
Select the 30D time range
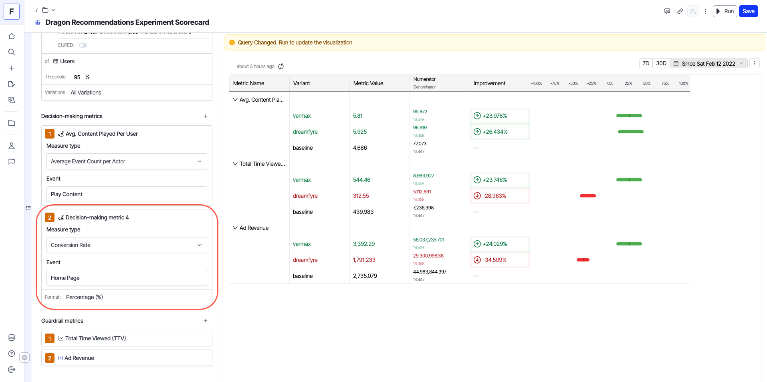[661, 63]
